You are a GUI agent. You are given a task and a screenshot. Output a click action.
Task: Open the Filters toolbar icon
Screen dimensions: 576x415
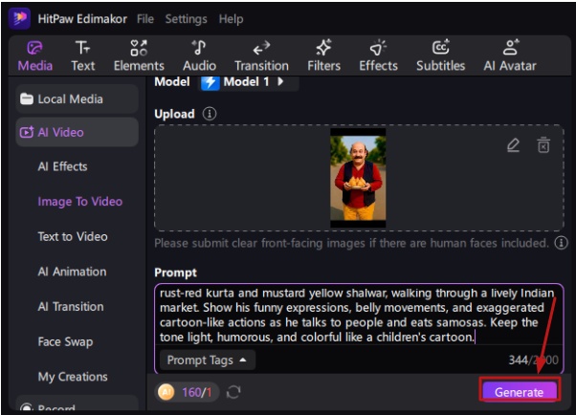coord(323,55)
